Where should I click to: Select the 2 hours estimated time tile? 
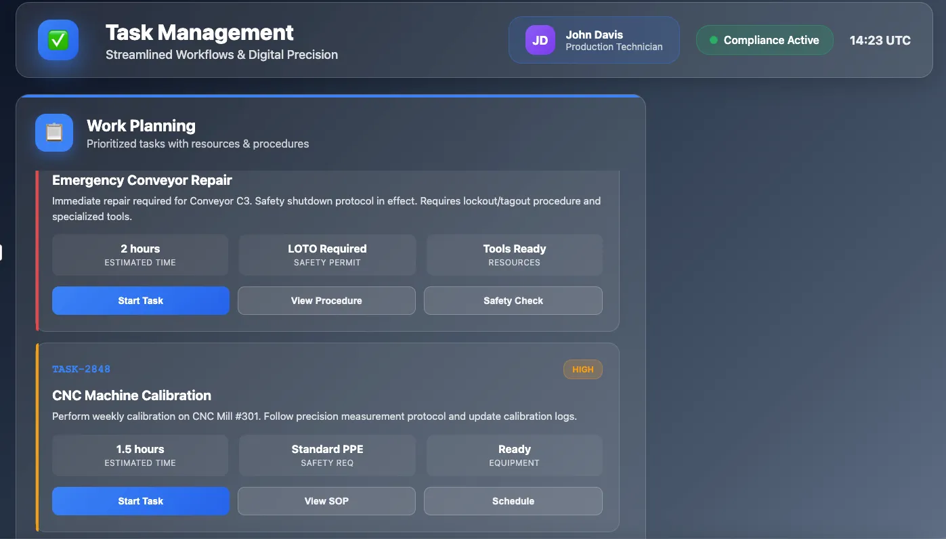[140, 255]
